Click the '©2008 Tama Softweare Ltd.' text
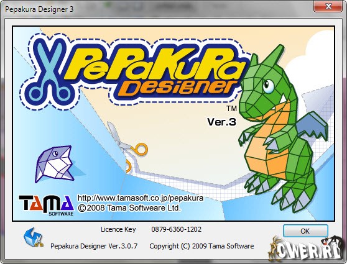This screenshot has width=347, height=264. [x=129, y=208]
